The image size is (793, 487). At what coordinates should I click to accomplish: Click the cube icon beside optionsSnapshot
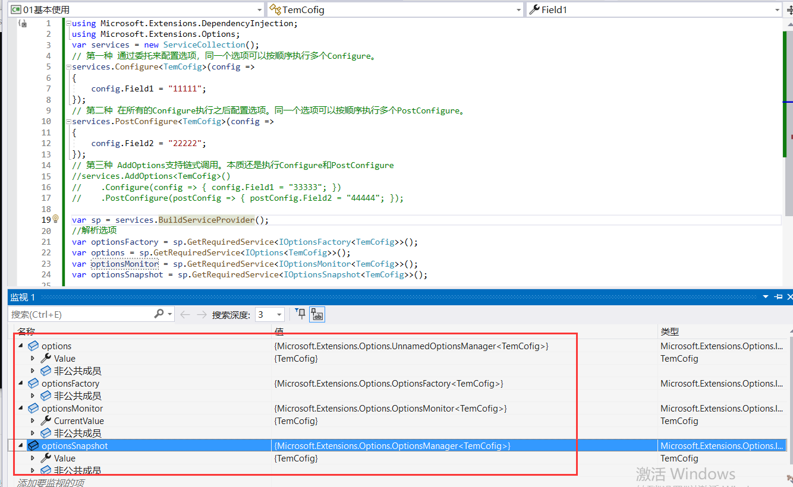tap(33, 446)
